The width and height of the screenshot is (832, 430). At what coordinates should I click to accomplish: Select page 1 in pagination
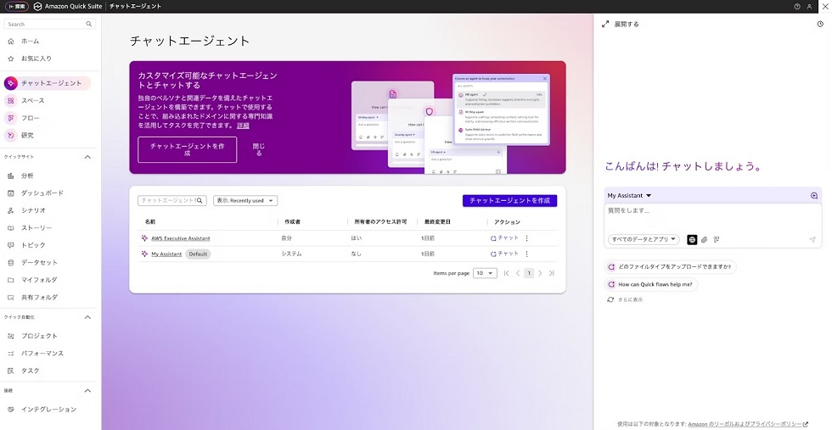click(x=528, y=273)
